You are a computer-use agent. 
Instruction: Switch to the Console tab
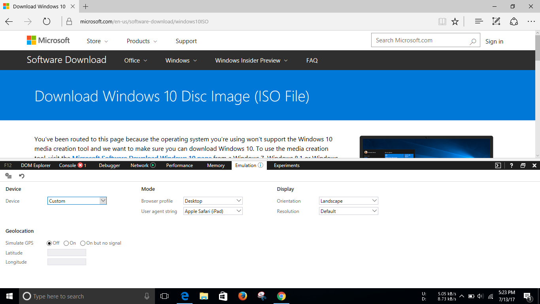pyautogui.click(x=68, y=165)
